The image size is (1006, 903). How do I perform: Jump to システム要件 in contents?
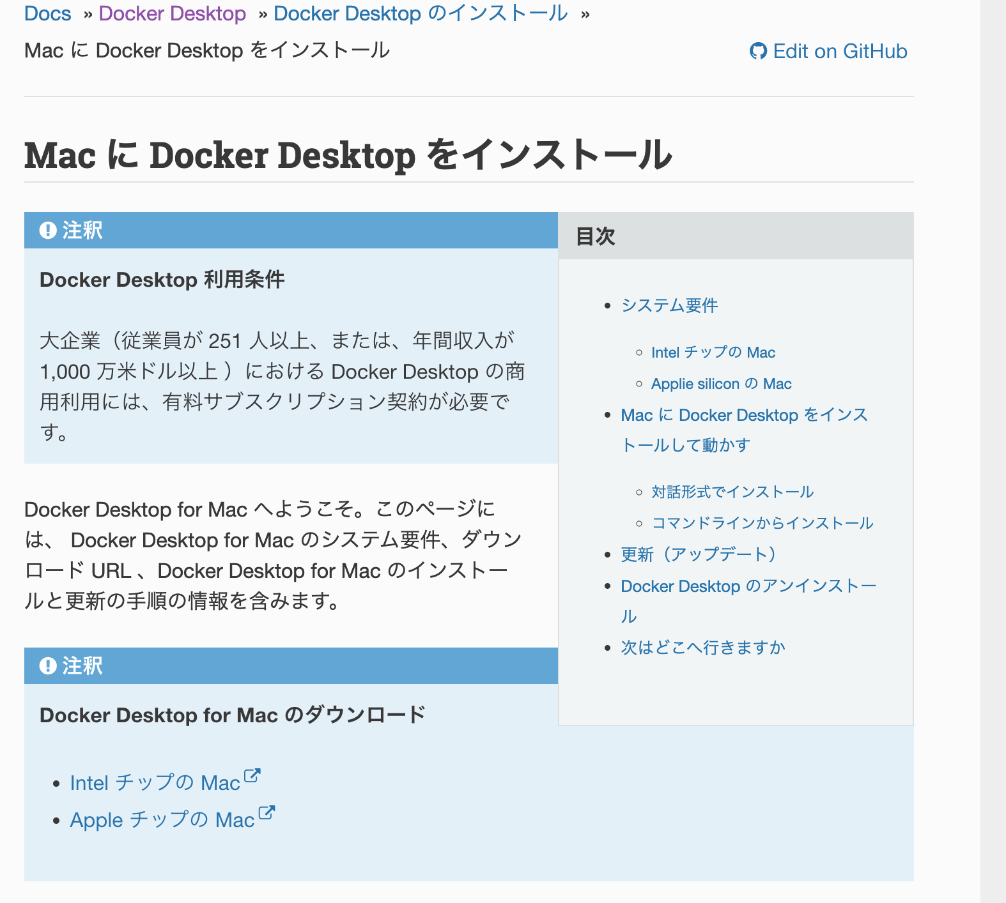(x=669, y=305)
